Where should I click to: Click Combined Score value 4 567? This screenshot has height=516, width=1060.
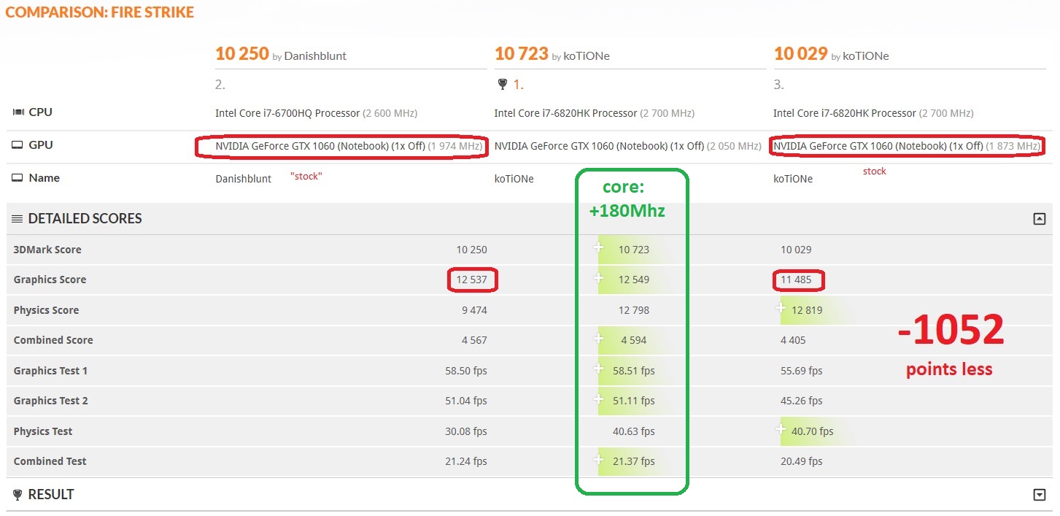pos(475,340)
